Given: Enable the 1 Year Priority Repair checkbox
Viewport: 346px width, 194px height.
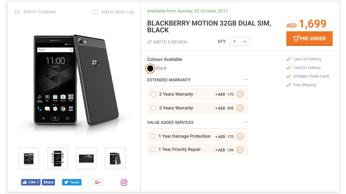Looking at the screenshot, I should (153, 150).
